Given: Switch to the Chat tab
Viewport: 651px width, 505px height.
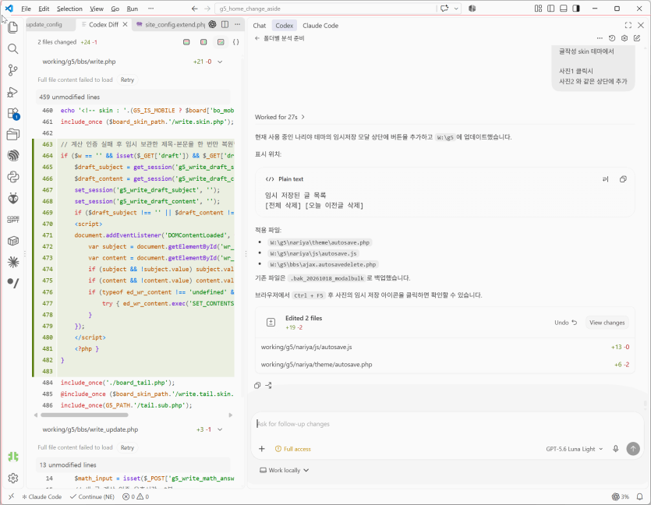Looking at the screenshot, I should [x=260, y=25].
